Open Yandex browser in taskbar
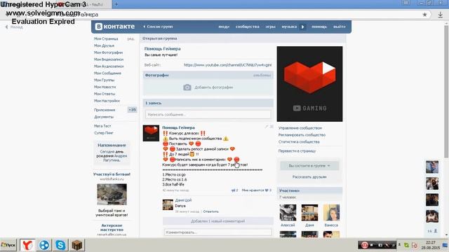449x252 pixels. click(27, 245)
